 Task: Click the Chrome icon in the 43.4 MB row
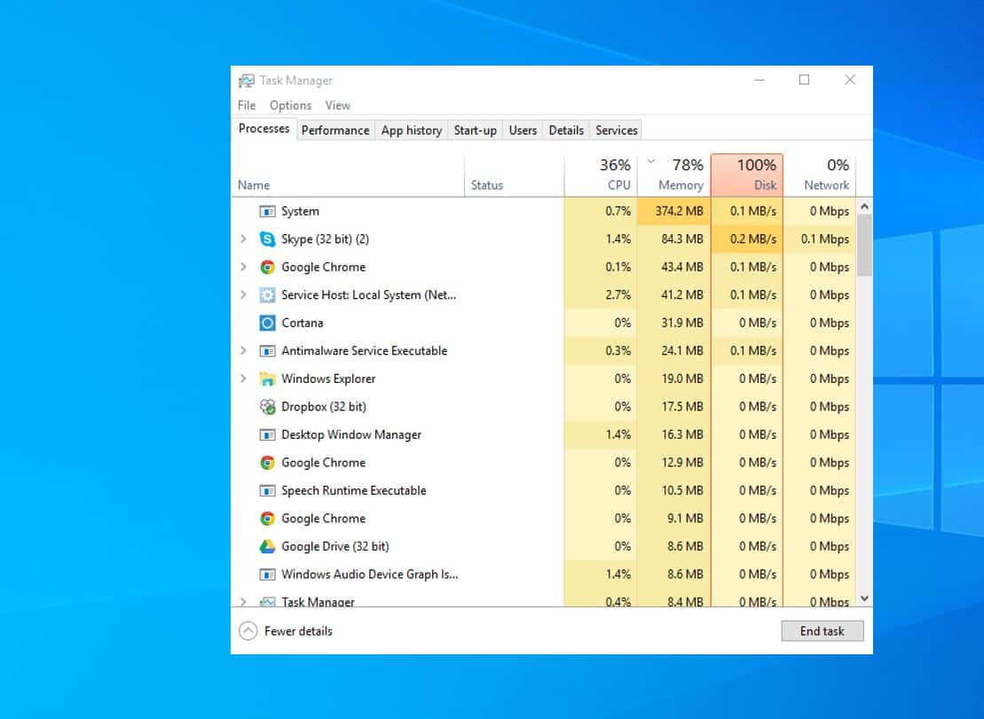pos(267,267)
